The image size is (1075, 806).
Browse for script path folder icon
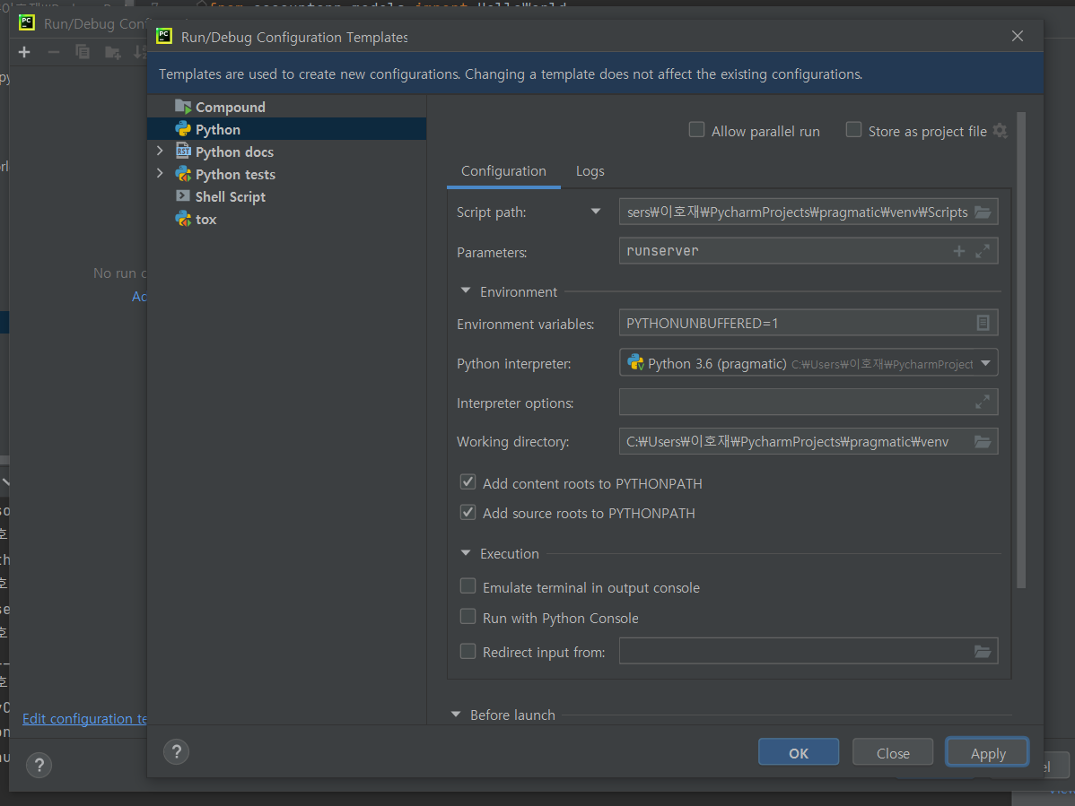click(983, 212)
